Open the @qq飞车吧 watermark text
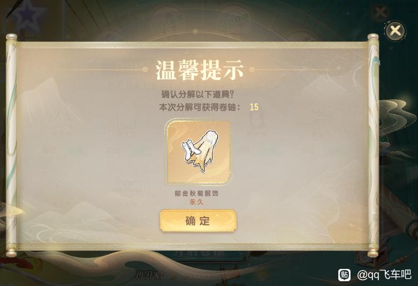 (384, 275)
